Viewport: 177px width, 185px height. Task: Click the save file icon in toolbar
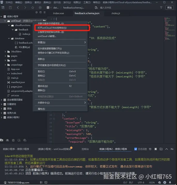tap(10, 8)
